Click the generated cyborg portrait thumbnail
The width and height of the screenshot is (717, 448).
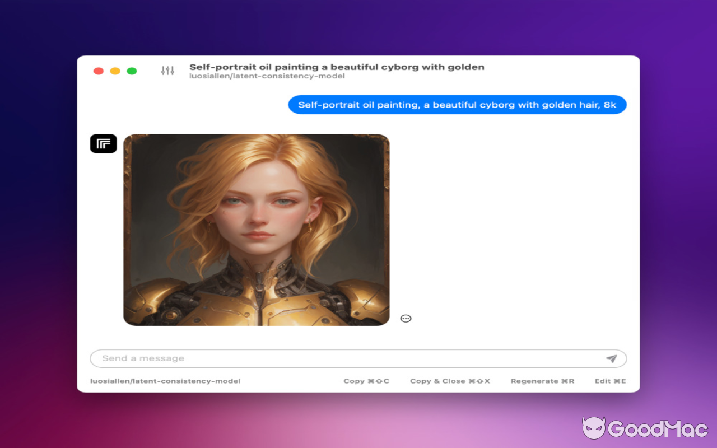point(257,229)
